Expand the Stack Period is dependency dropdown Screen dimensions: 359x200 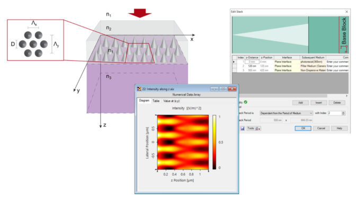pyautogui.click(x=286, y=113)
